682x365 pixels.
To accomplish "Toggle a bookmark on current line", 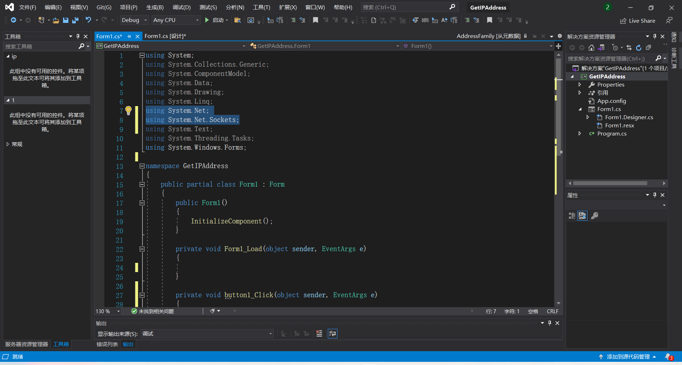I will point(315,20).
